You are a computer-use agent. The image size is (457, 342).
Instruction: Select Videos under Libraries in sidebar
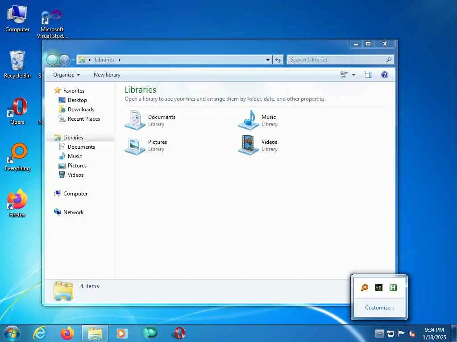[x=71, y=175]
